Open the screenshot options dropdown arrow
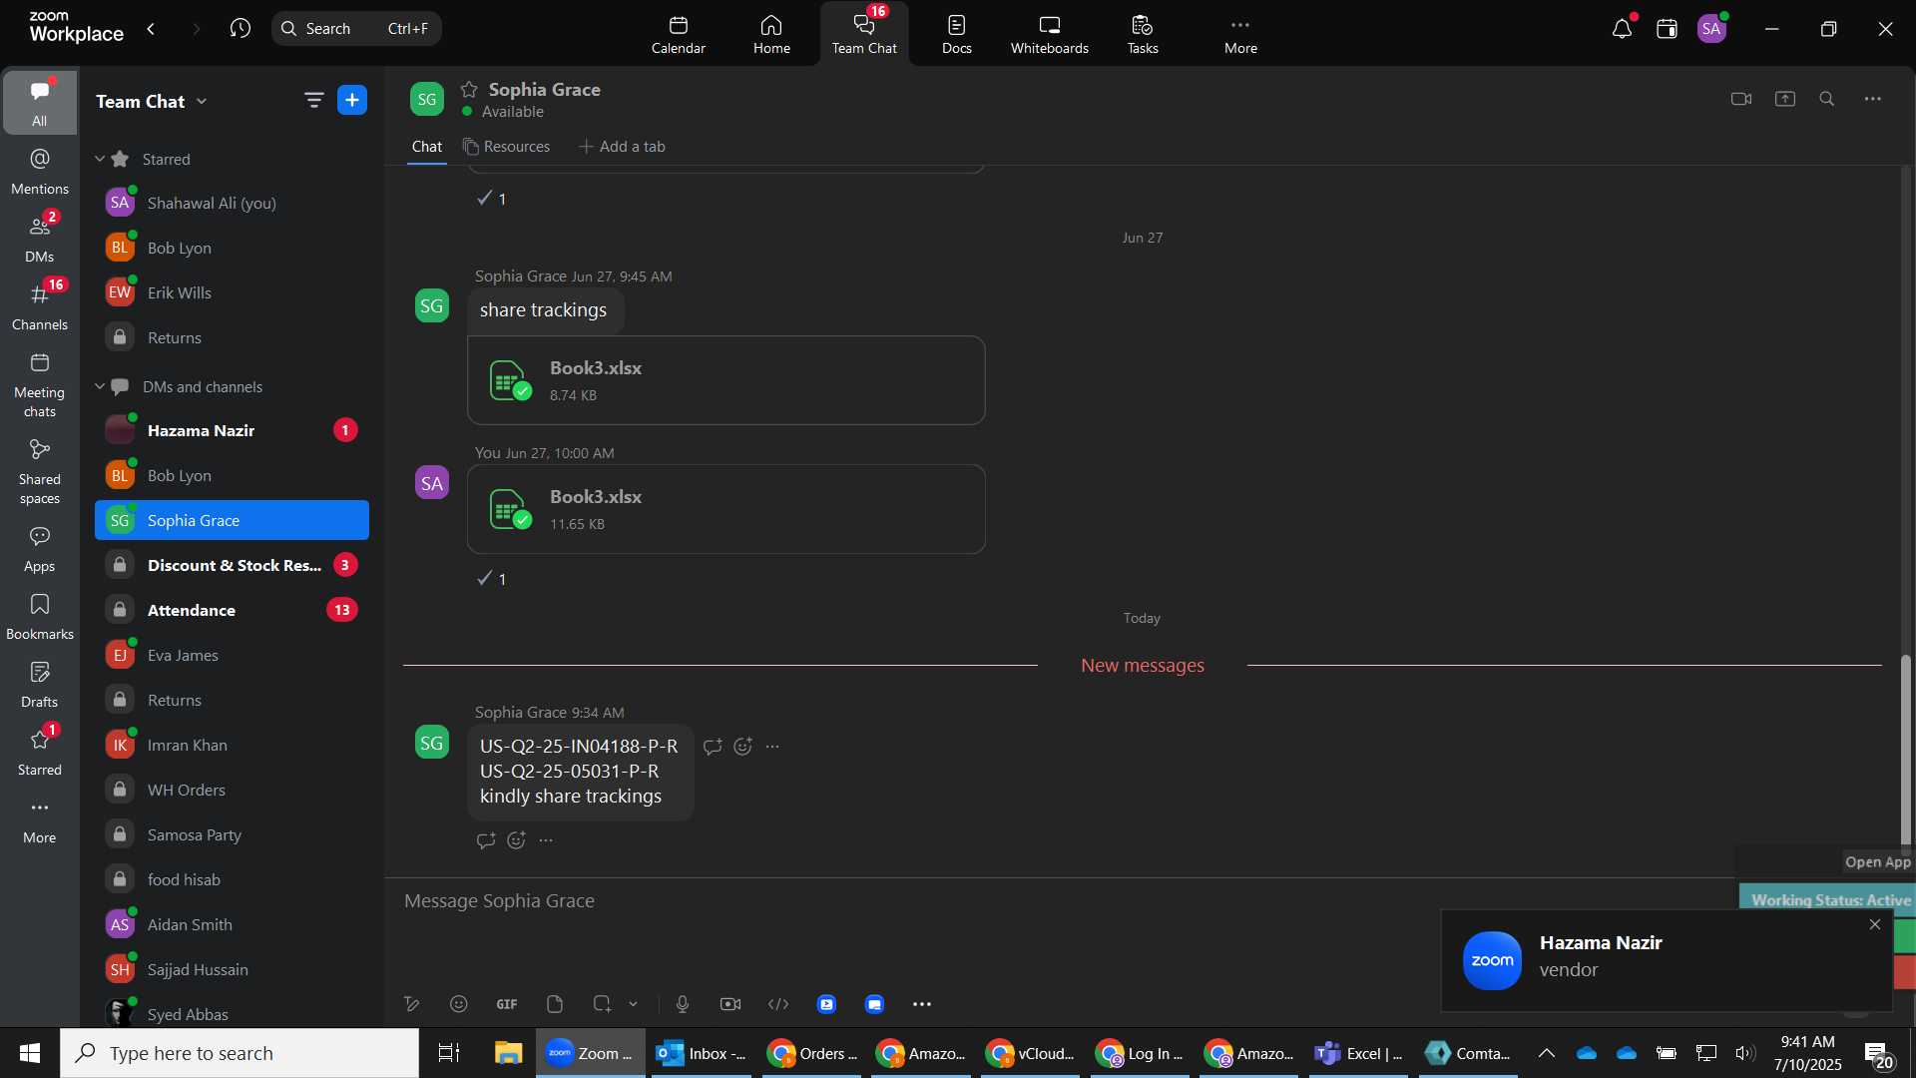This screenshot has height=1078, width=1916. [x=633, y=1004]
